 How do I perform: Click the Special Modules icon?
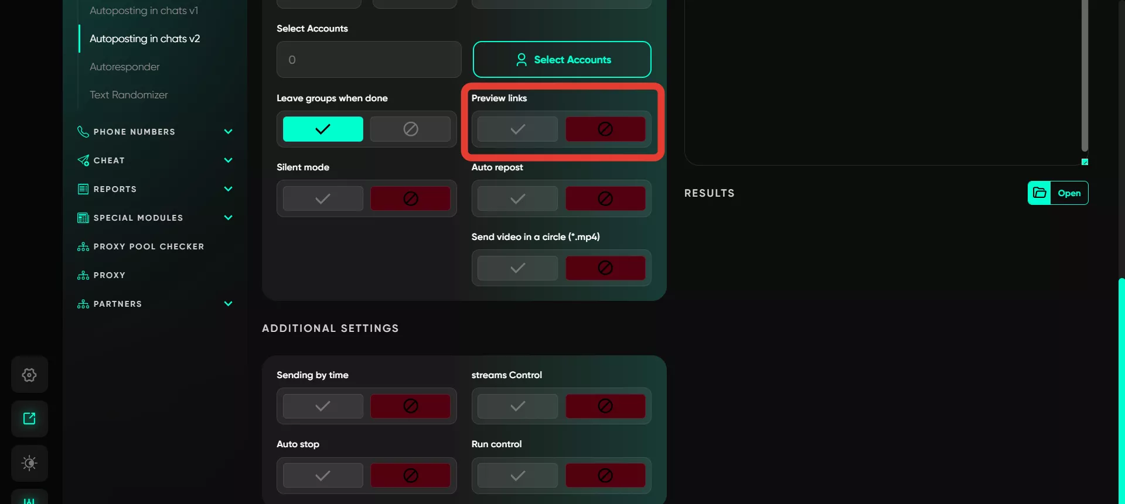83,218
